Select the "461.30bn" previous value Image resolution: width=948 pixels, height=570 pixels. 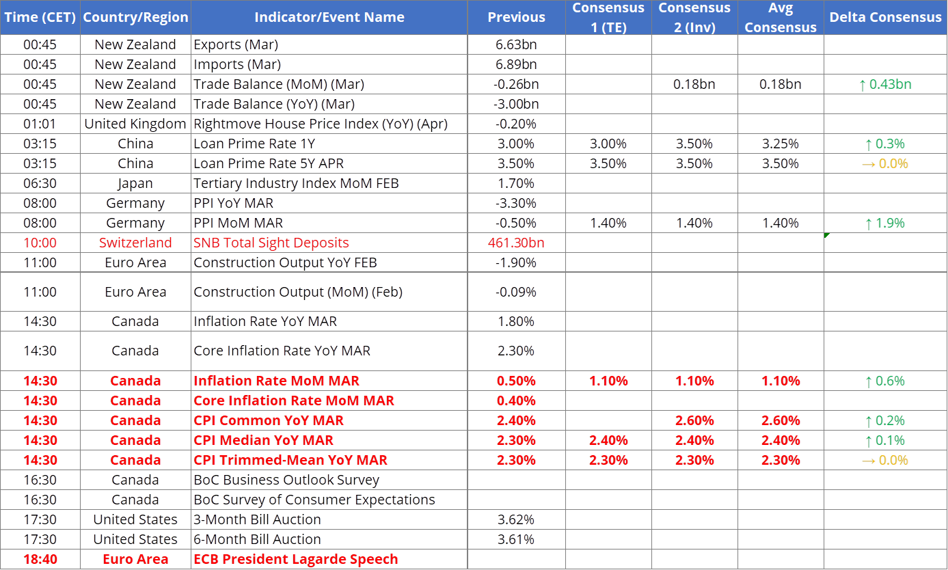517,243
